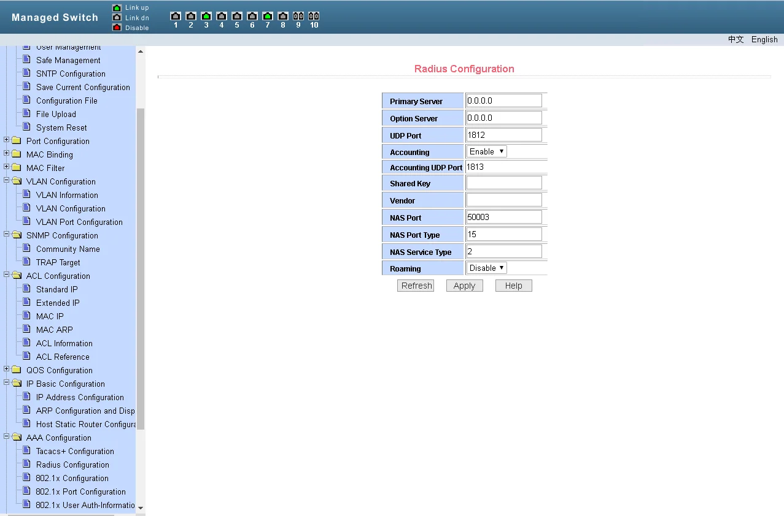Click port 10 fiber icon

(x=314, y=16)
